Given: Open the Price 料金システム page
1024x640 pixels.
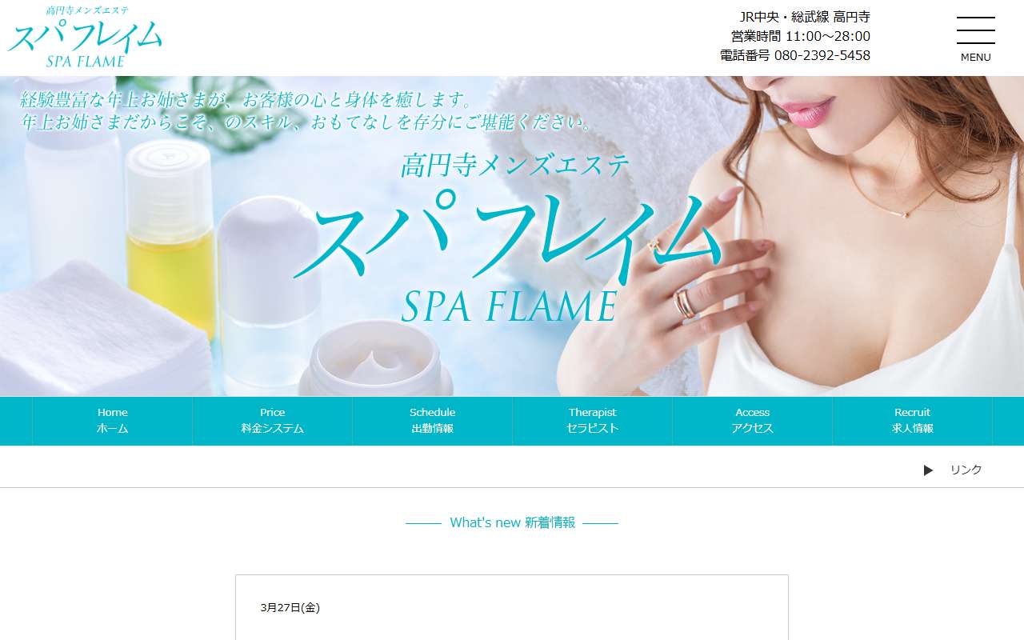Looking at the screenshot, I should [272, 421].
